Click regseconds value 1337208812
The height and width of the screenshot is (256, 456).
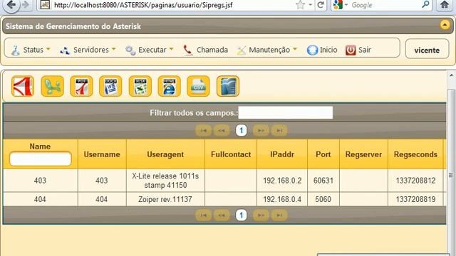(415, 181)
